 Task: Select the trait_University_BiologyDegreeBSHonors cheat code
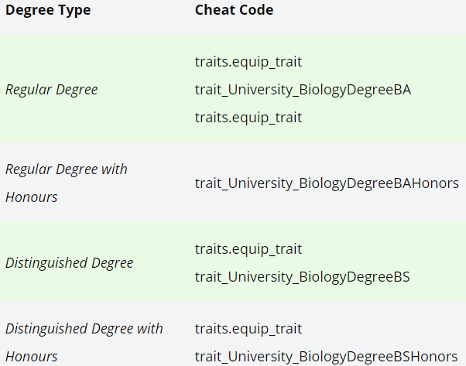(x=326, y=357)
